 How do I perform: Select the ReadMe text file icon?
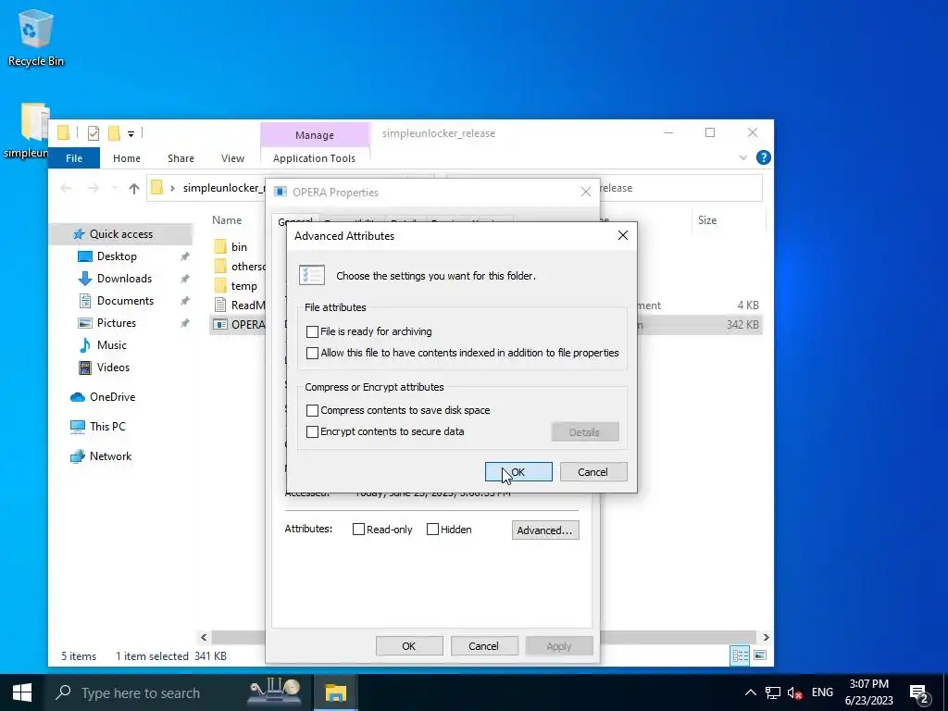coord(220,306)
